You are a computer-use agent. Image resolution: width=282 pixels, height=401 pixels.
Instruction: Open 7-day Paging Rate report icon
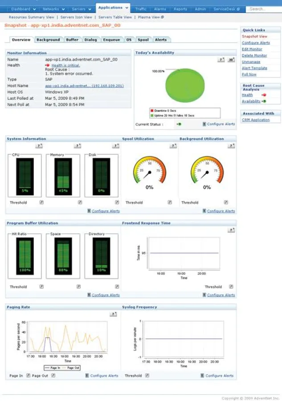pos(113,314)
